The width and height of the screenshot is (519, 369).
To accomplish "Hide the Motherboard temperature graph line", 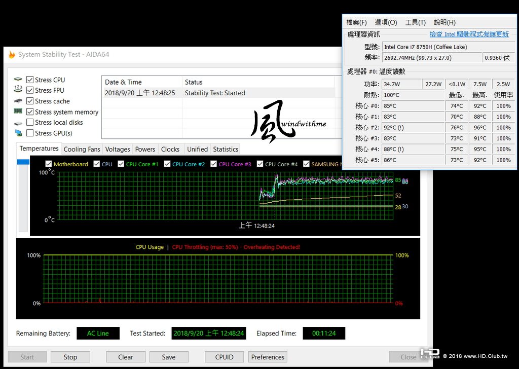I will [x=48, y=164].
